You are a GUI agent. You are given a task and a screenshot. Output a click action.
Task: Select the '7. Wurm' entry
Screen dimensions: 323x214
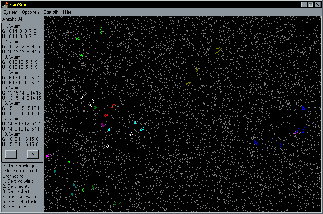click(x=13, y=119)
